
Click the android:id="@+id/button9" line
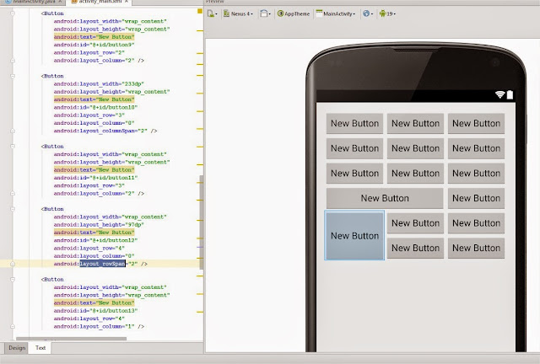[94, 45]
